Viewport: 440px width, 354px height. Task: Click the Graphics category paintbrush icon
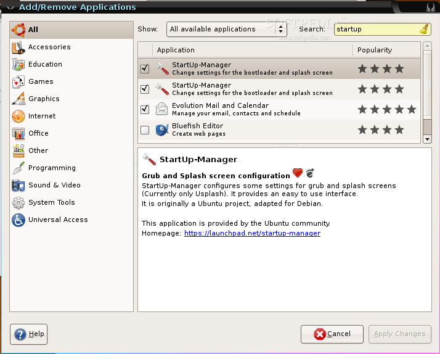click(x=18, y=99)
